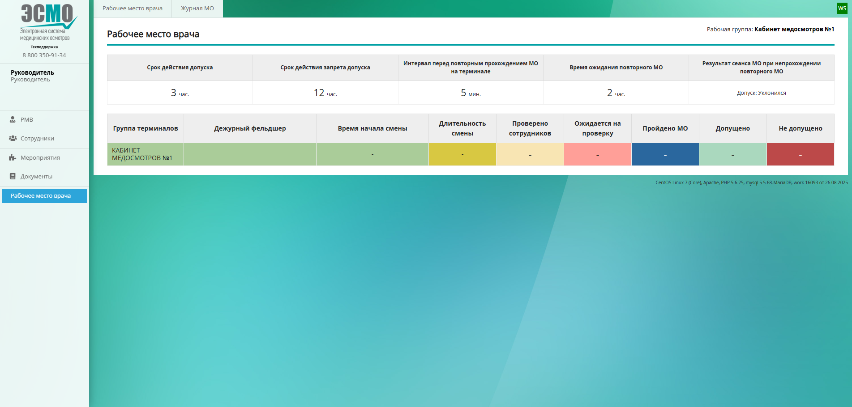Click the red Не допущено cell

(800, 154)
